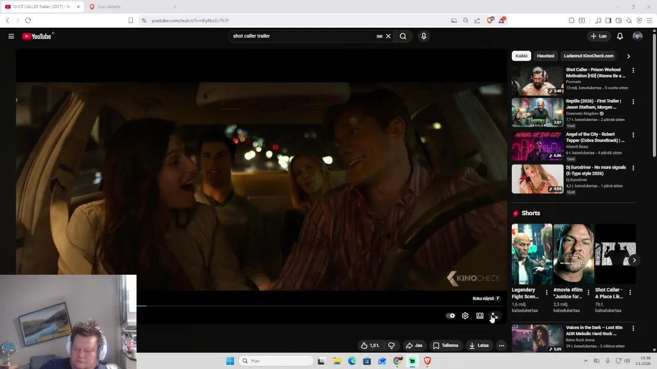
Task: Start voice search with the microphone
Action: coord(423,36)
